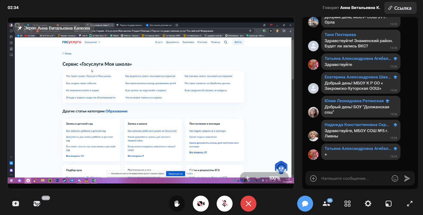The height and width of the screenshot is (215, 423).
Task: Show the list of 85 participants
Action: pos(326,204)
